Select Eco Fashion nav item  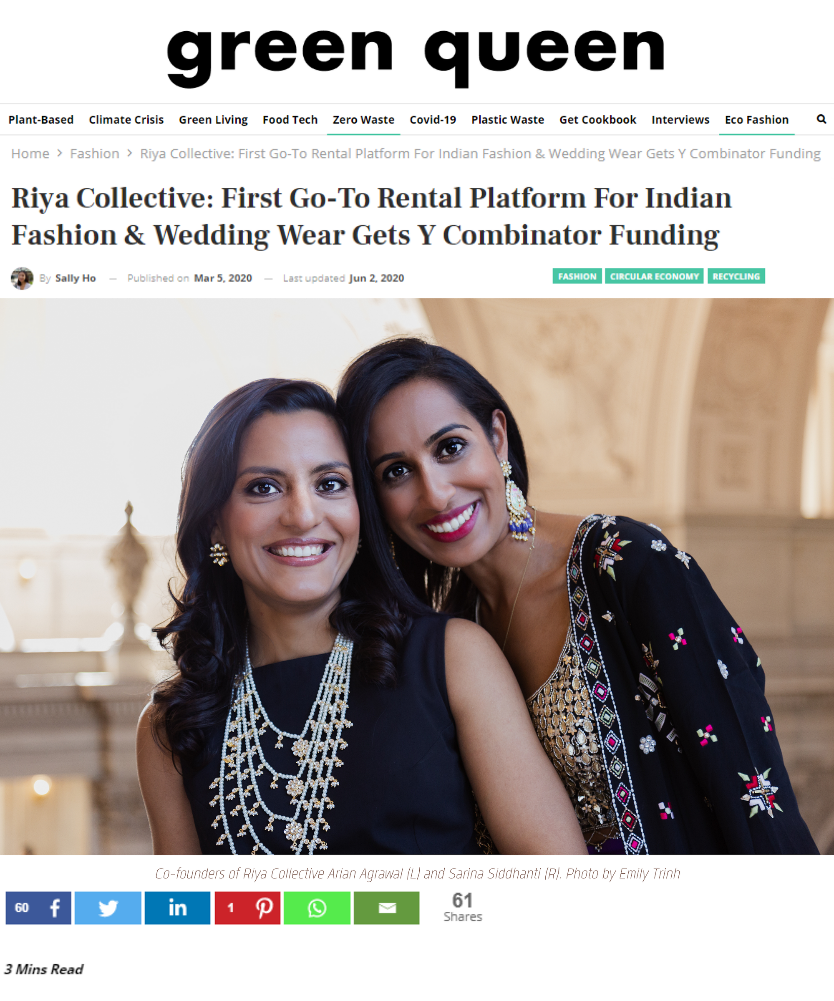tap(757, 120)
